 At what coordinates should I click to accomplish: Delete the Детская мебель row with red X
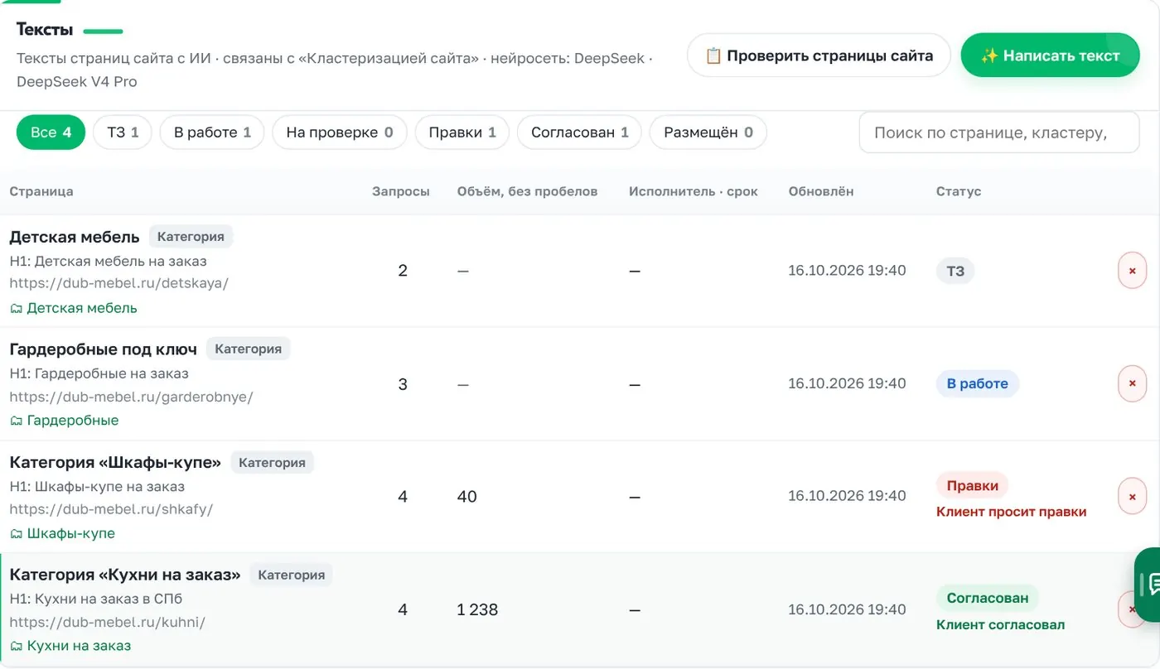click(1132, 271)
